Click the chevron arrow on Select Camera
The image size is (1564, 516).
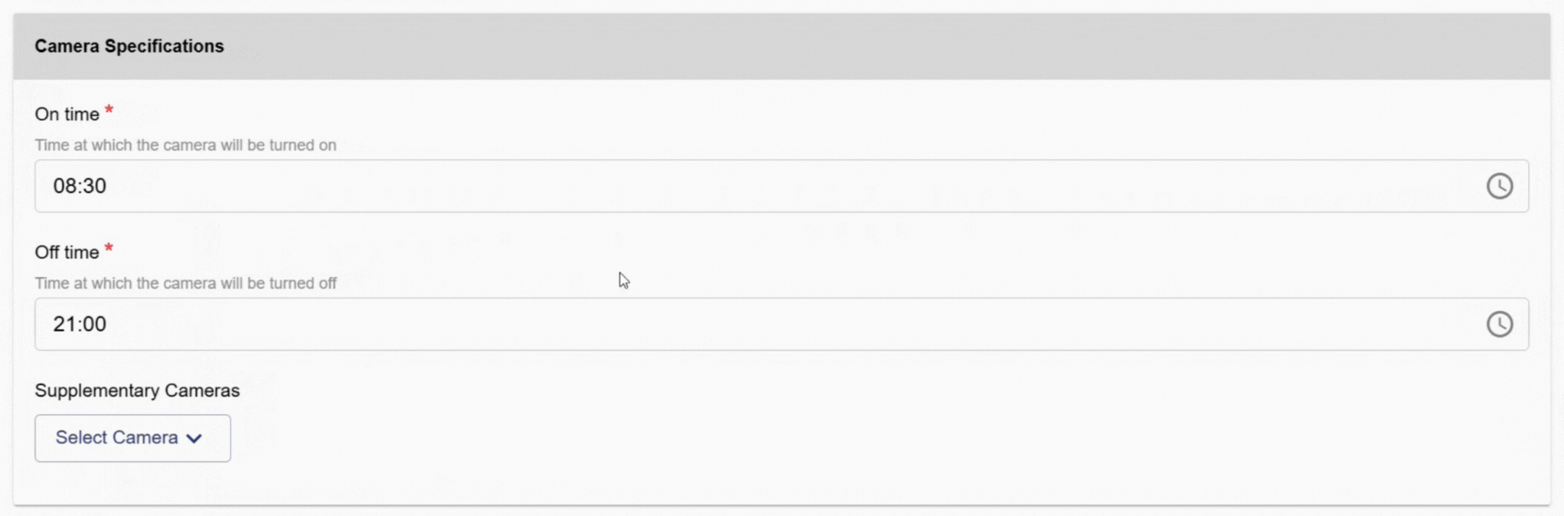tap(194, 438)
